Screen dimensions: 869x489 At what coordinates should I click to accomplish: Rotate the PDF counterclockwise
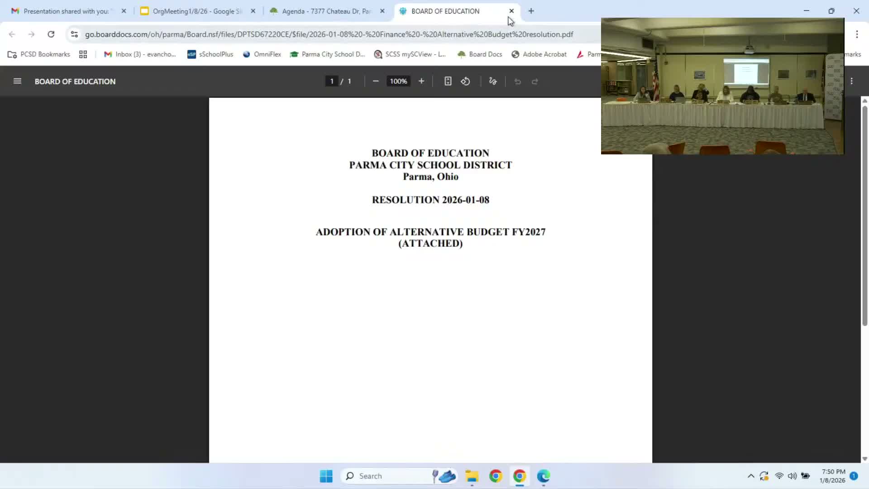(465, 81)
